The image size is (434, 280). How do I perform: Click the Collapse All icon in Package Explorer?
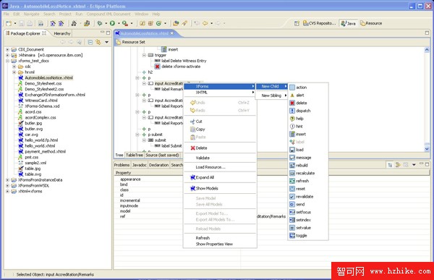[x=90, y=42]
